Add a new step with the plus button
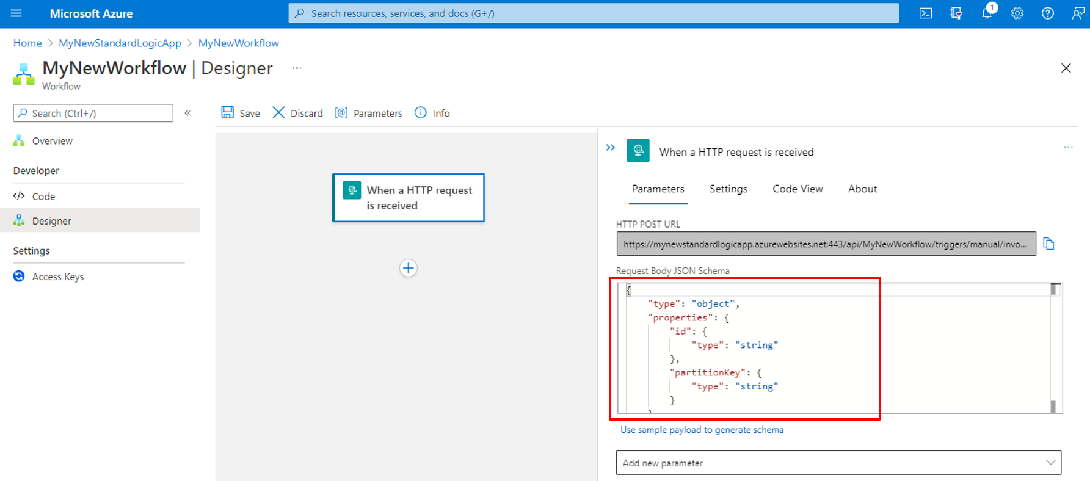 (409, 268)
